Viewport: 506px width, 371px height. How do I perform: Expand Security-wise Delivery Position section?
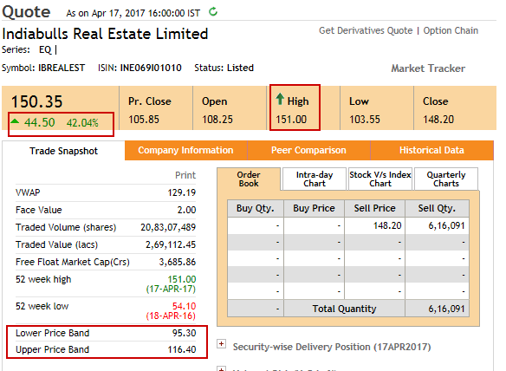click(222, 344)
